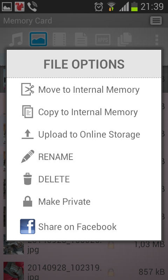Open the Videos filmstrip tab
This screenshot has width=168, height=280.
pyautogui.click(x=59, y=39)
